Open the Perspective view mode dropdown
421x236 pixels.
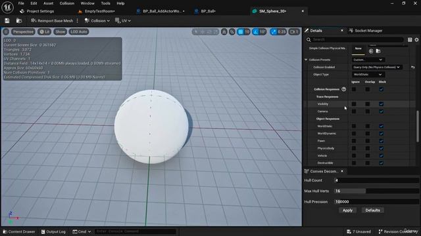[x=24, y=32]
